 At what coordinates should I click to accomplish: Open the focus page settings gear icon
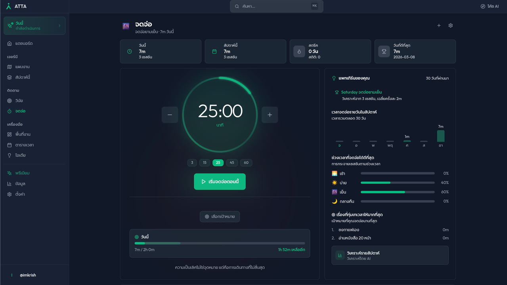[451, 25]
